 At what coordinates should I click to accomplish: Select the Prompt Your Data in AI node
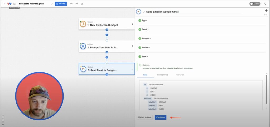107,46
